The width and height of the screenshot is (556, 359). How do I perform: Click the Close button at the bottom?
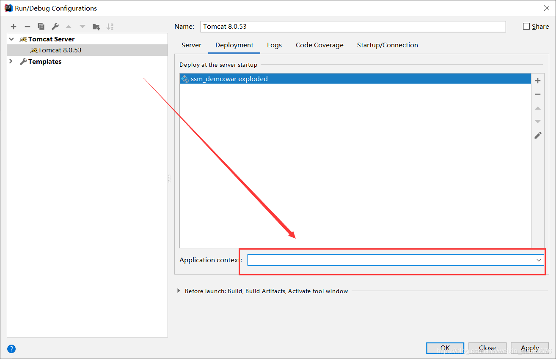[x=487, y=348]
